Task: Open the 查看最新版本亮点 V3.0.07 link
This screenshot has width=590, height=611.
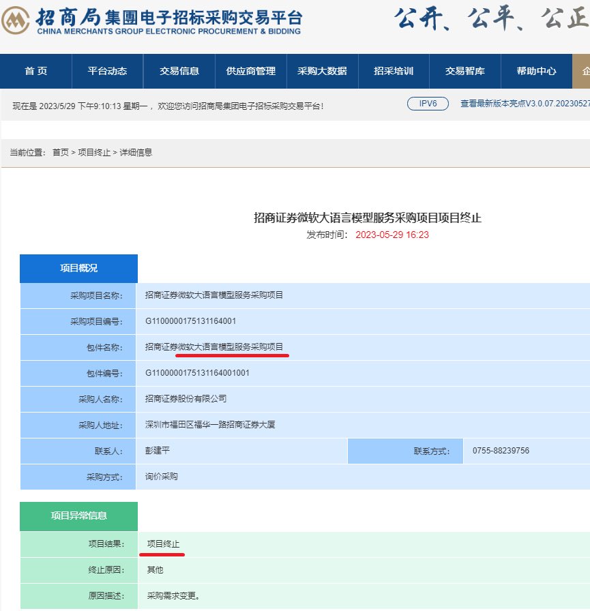Action: (525, 104)
